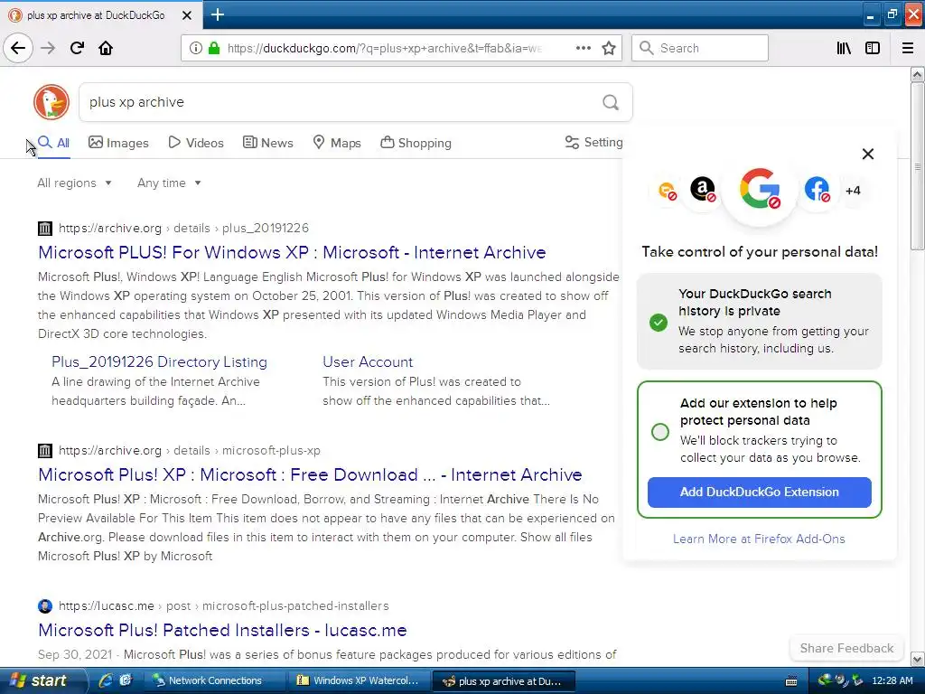Expand the Any time filter dropdown

(169, 183)
